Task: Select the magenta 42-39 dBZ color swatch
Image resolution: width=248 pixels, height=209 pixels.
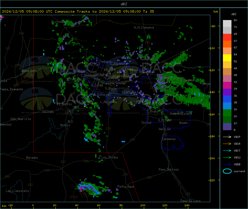Action: click(227, 85)
